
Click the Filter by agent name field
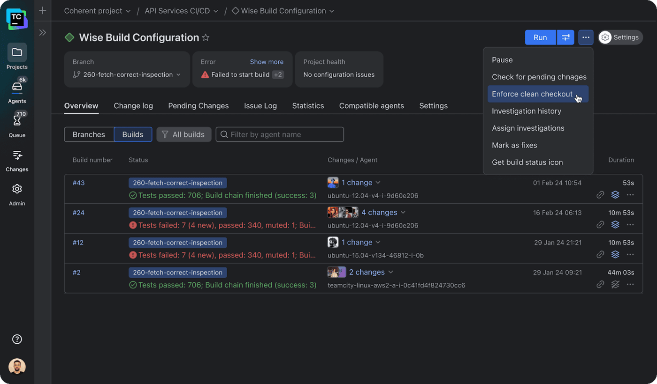point(280,134)
